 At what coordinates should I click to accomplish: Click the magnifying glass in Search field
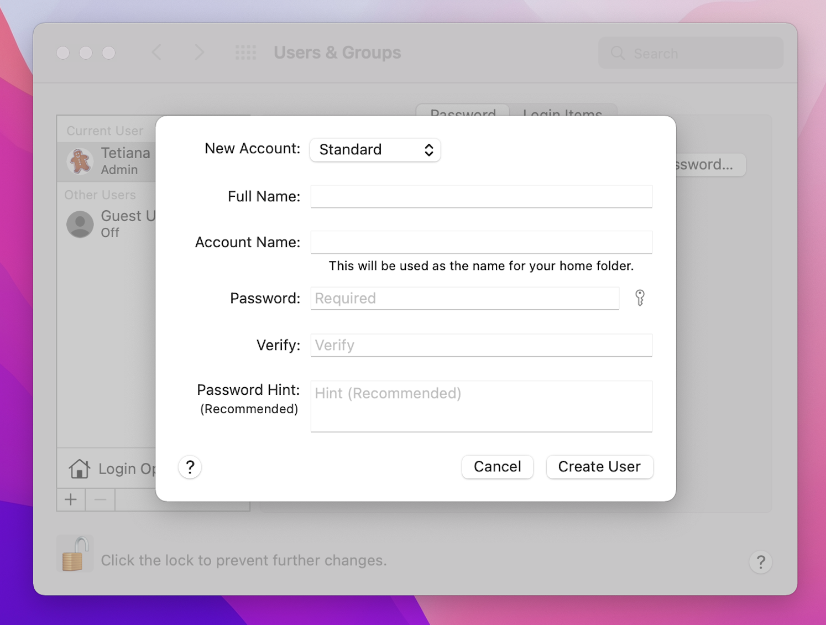click(618, 53)
